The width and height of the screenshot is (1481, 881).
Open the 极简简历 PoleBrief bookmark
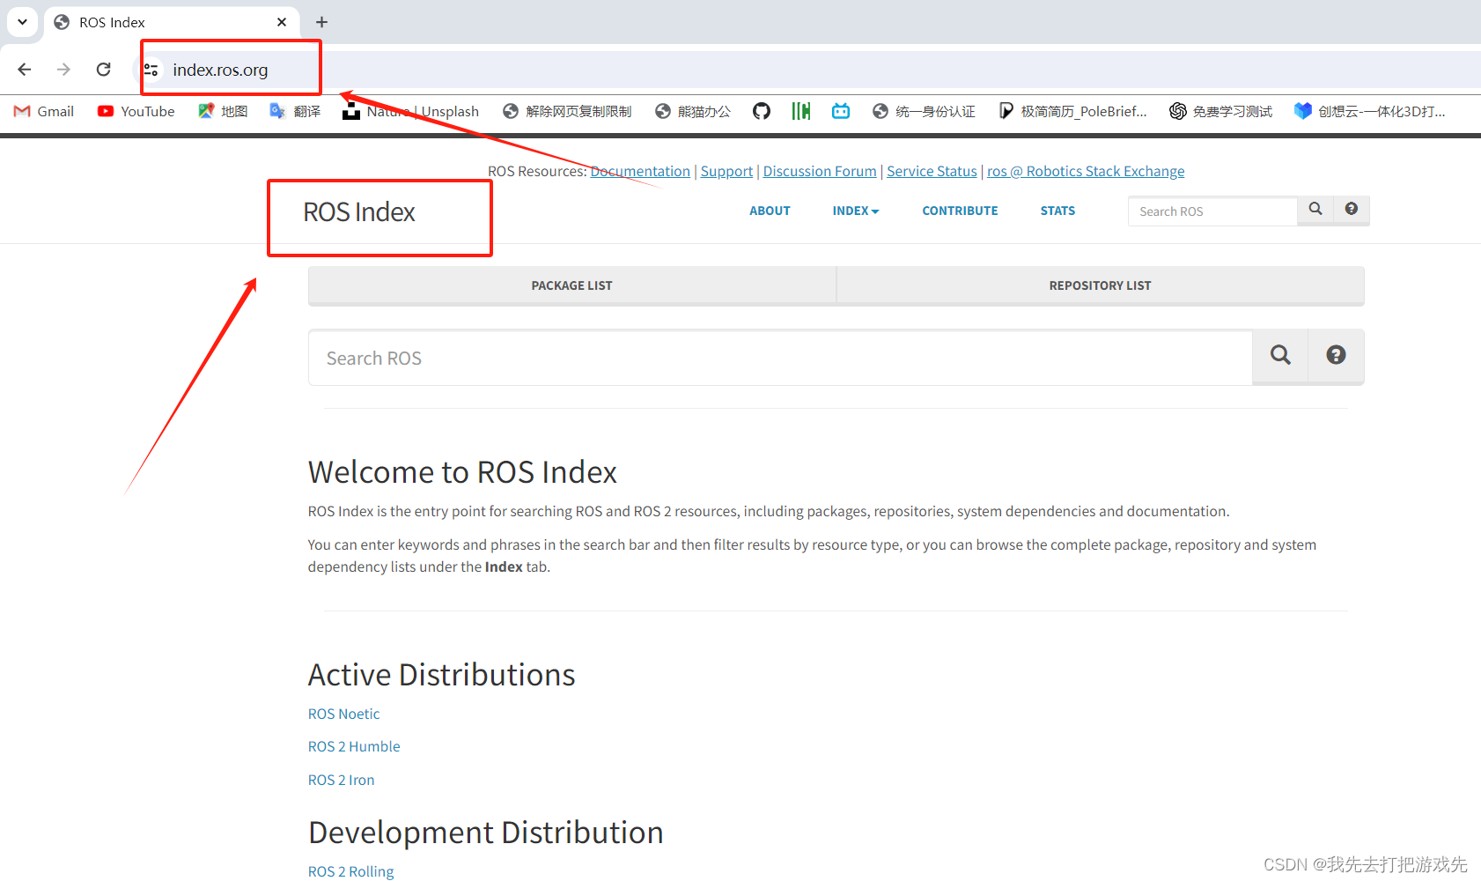click(1072, 111)
